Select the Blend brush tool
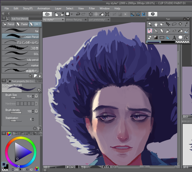Image resolution: width=192 pixels, height=172 pixels. tap(186, 31)
